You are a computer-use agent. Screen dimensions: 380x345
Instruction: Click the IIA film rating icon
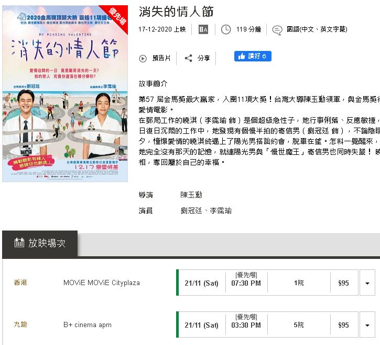(x=203, y=29)
